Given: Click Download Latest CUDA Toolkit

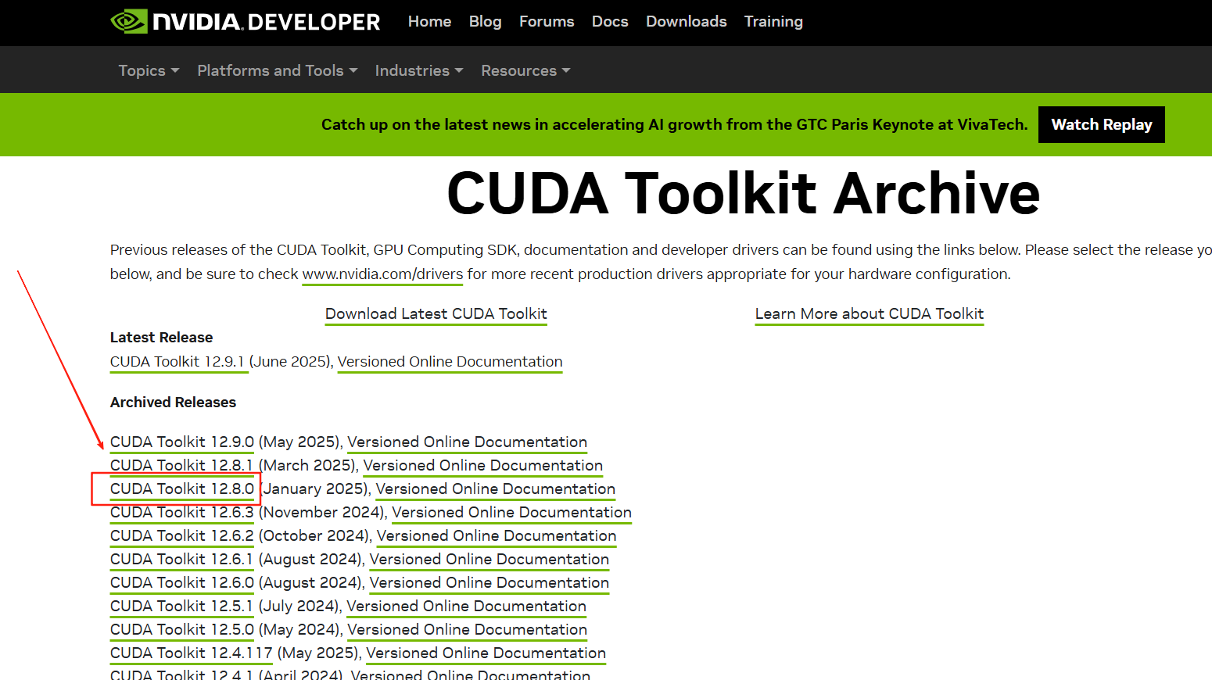Looking at the screenshot, I should [x=436, y=314].
